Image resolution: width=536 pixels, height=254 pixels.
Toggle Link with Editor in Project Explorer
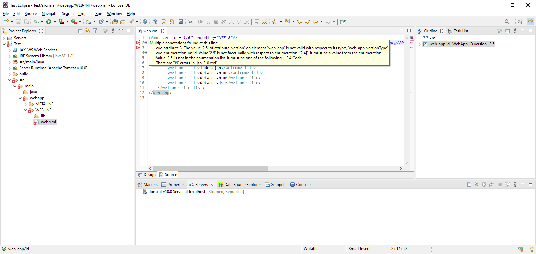pyautogui.click(x=87, y=31)
